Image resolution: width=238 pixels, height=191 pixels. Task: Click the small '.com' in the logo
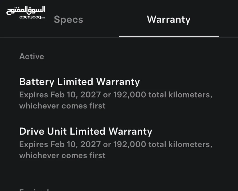(x=43, y=18)
